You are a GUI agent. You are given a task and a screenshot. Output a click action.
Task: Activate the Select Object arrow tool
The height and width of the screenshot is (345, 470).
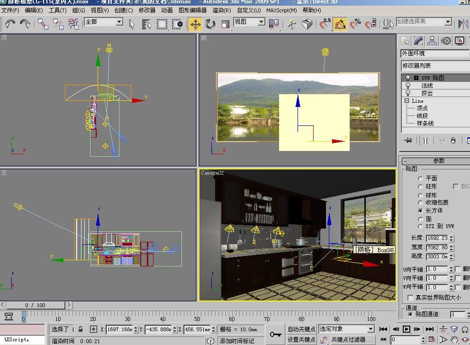click(132, 24)
